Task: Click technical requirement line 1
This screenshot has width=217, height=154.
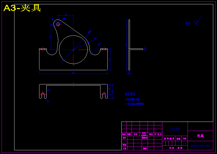Action: tap(132, 99)
